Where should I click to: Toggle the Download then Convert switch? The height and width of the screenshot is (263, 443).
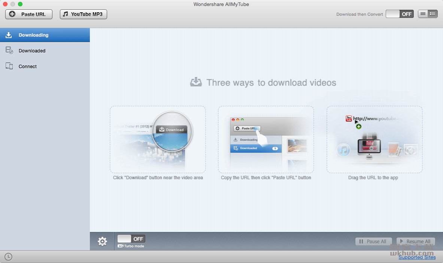400,14
